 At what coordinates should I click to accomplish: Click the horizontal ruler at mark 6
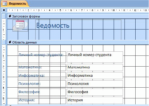point(71,10)
